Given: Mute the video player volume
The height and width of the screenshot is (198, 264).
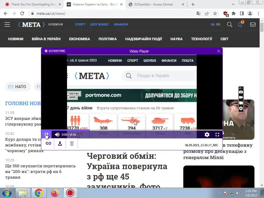Looking at the screenshot, I should [57, 135].
